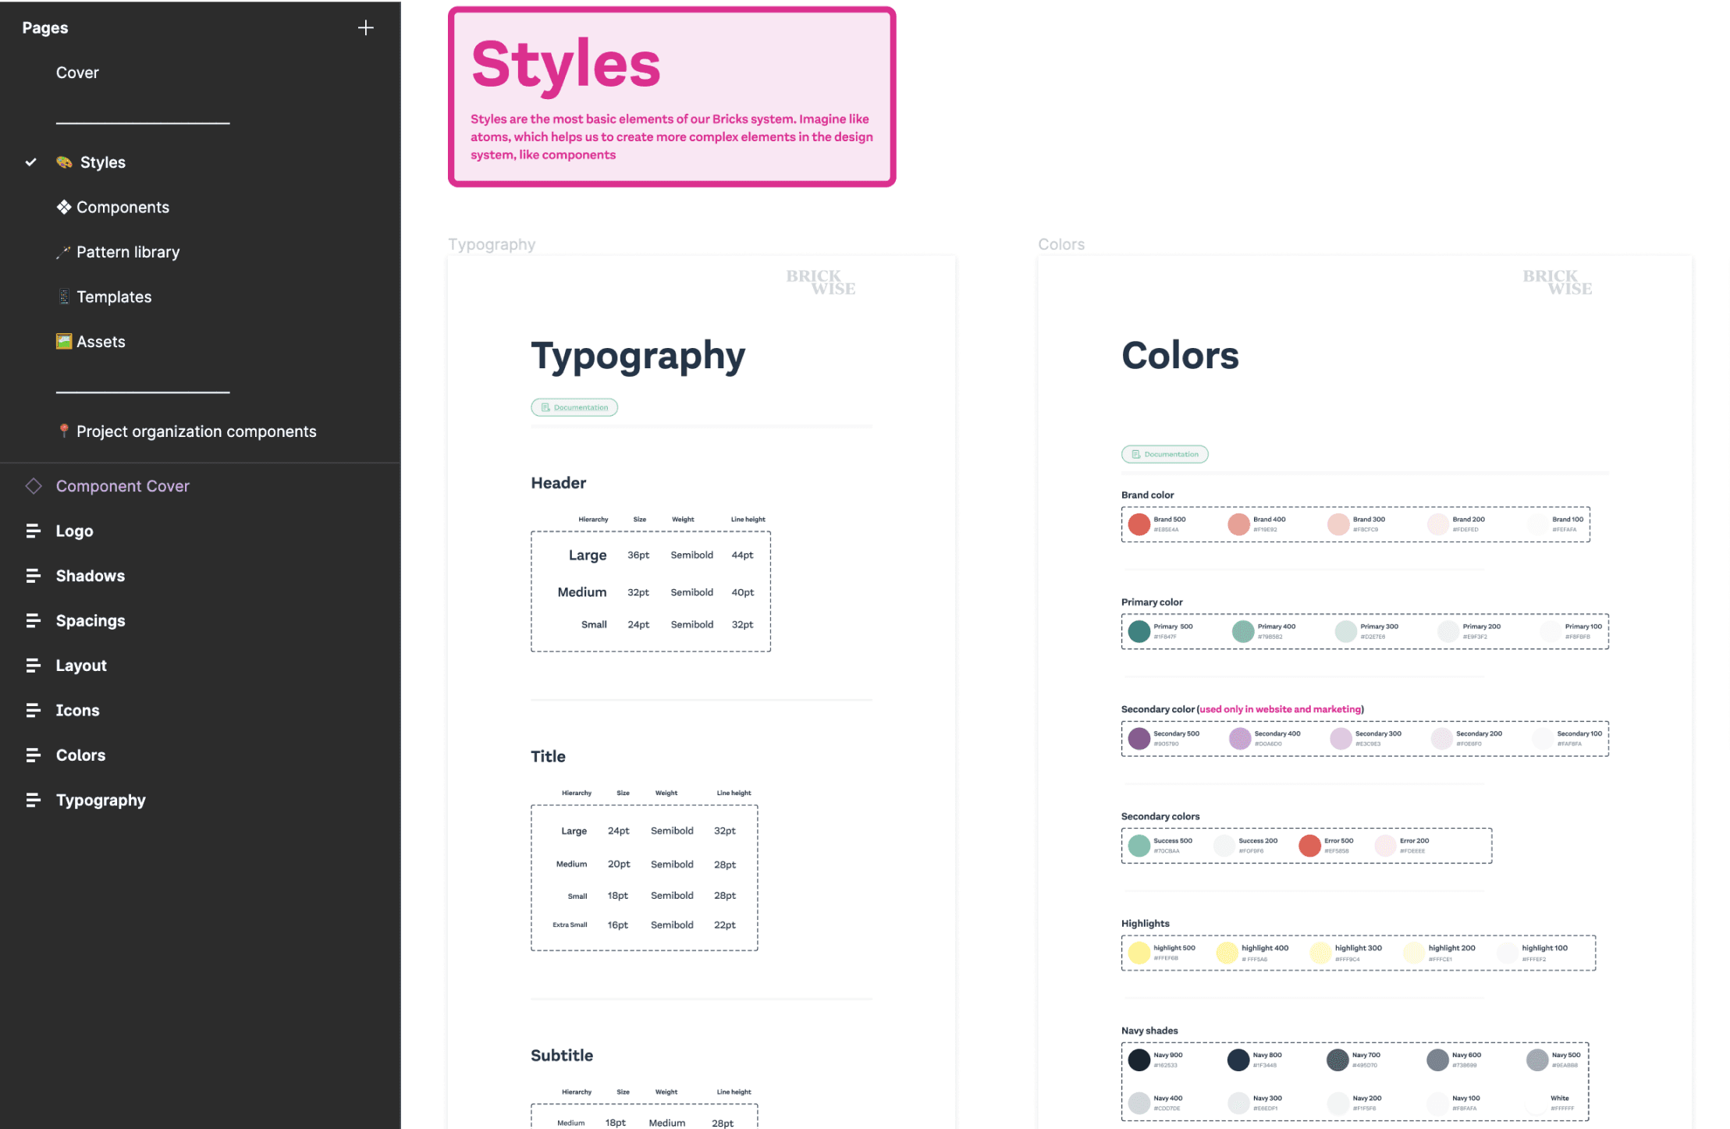
Task: Click the frame icon beside Spacings layer
Action: (33, 621)
